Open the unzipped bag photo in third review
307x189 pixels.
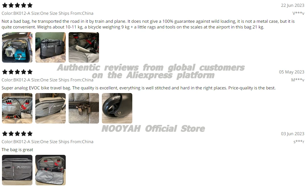(51, 170)
